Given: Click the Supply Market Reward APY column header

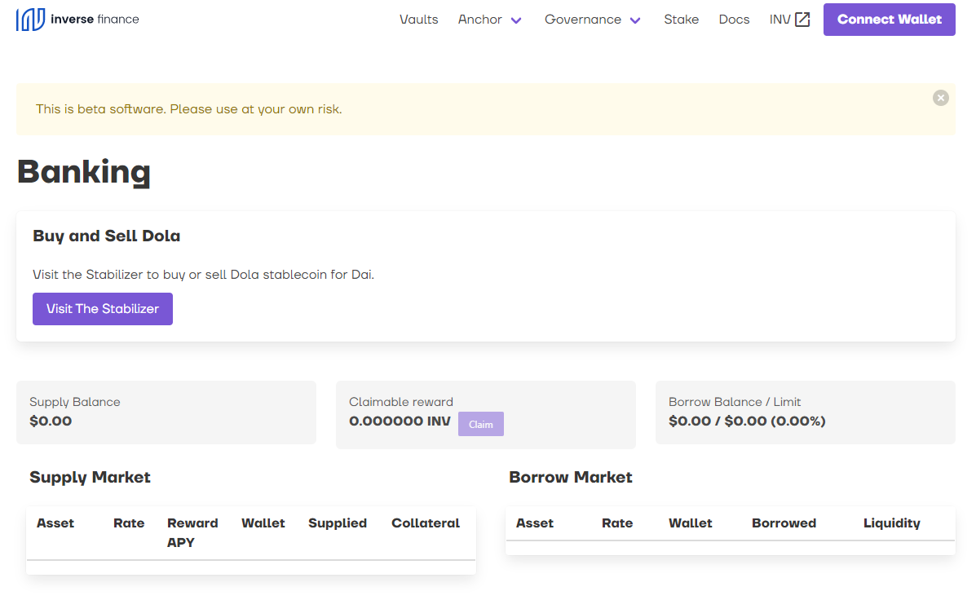Looking at the screenshot, I should (x=192, y=533).
